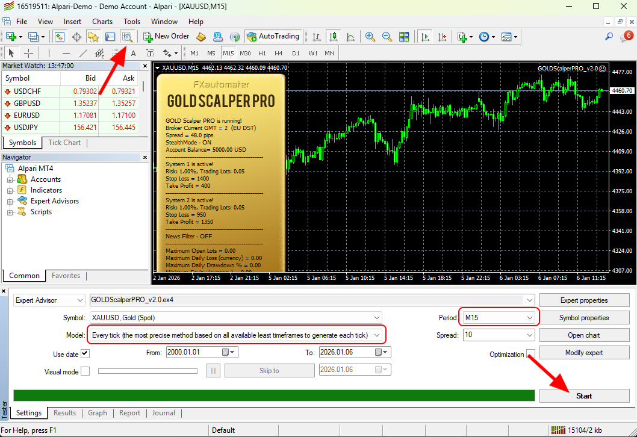Switch to the Journal tab
The image size is (637, 437).
[163, 413]
